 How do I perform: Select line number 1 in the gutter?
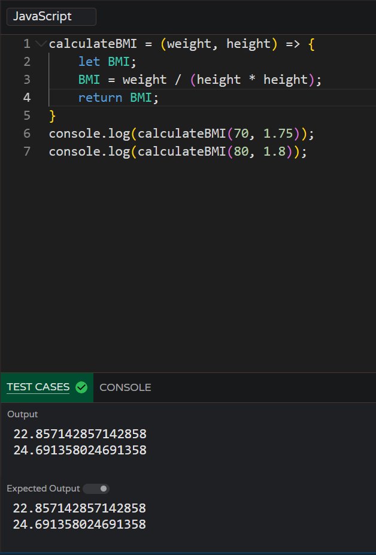point(27,44)
